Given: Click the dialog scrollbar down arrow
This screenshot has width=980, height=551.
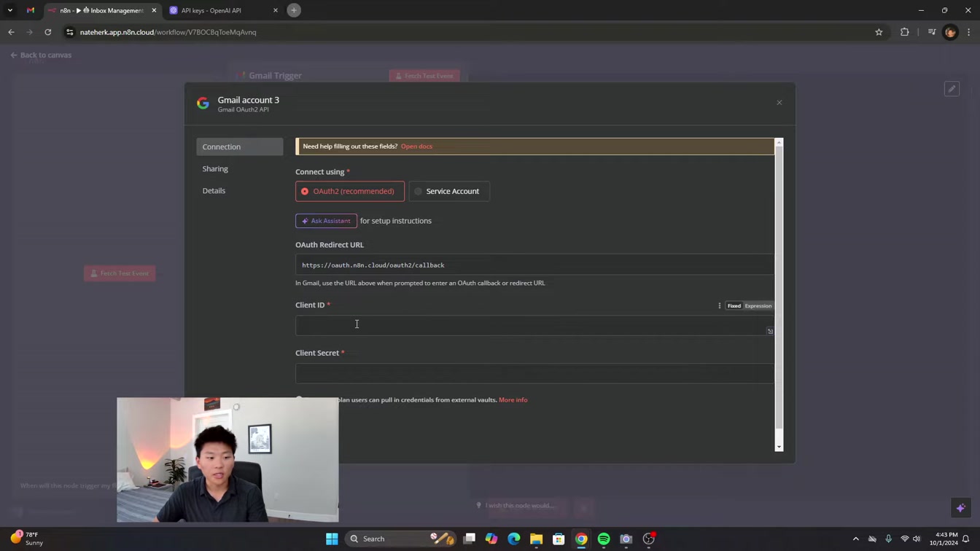Looking at the screenshot, I should click(x=779, y=447).
